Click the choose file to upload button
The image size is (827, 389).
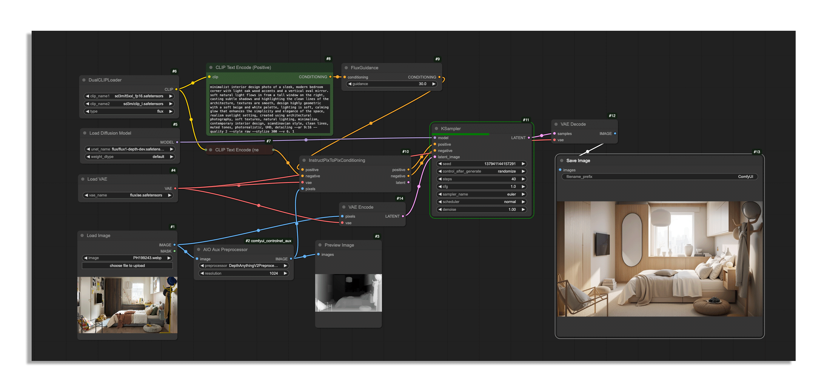127,266
